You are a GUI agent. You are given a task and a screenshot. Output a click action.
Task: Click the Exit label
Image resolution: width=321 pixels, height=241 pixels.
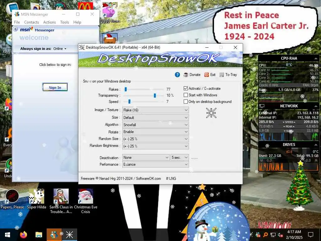click(x=213, y=75)
